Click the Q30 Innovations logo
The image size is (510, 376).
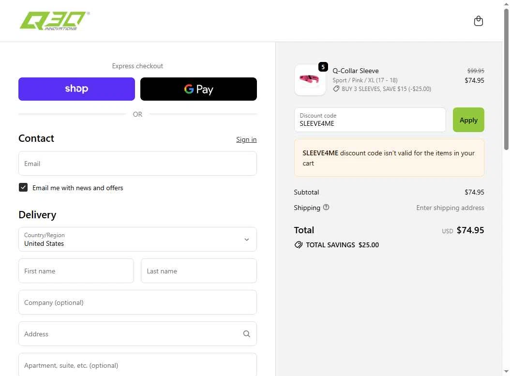[55, 21]
